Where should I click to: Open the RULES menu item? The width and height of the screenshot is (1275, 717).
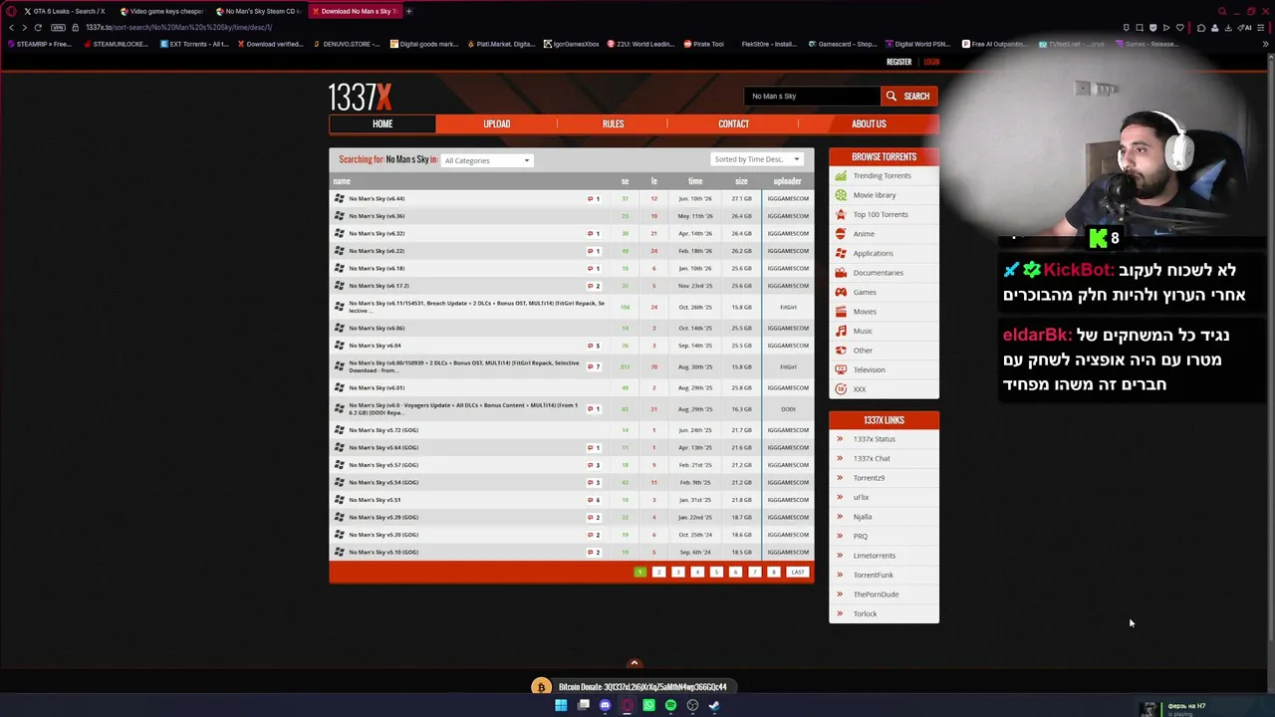(613, 123)
